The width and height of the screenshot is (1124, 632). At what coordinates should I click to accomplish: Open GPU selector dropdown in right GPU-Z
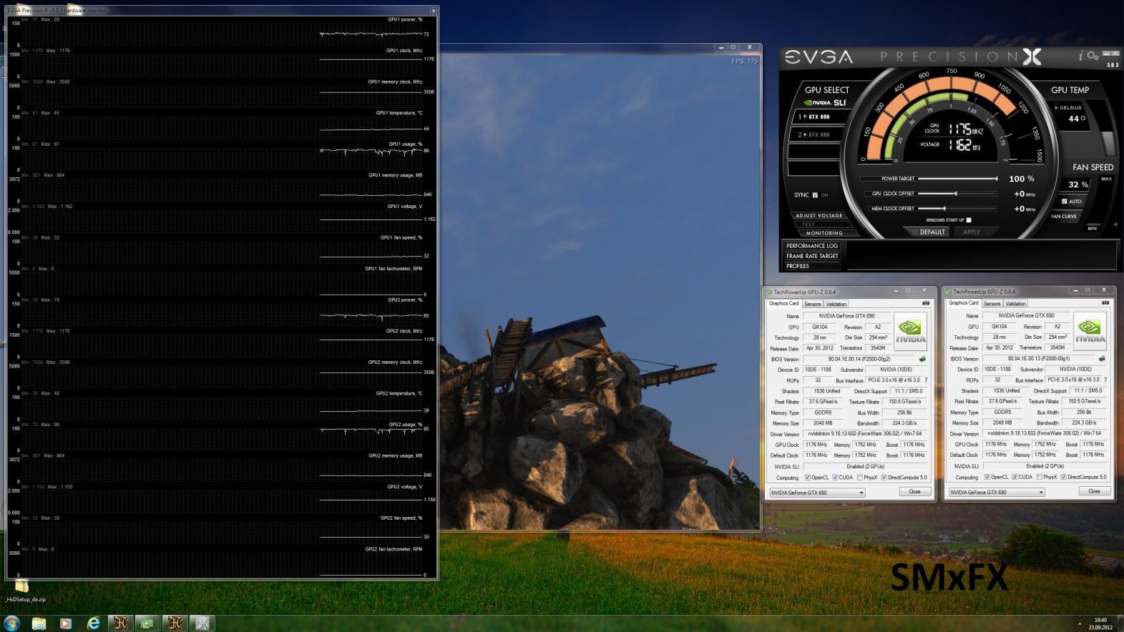pyautogui.click(x=997, y=492)
